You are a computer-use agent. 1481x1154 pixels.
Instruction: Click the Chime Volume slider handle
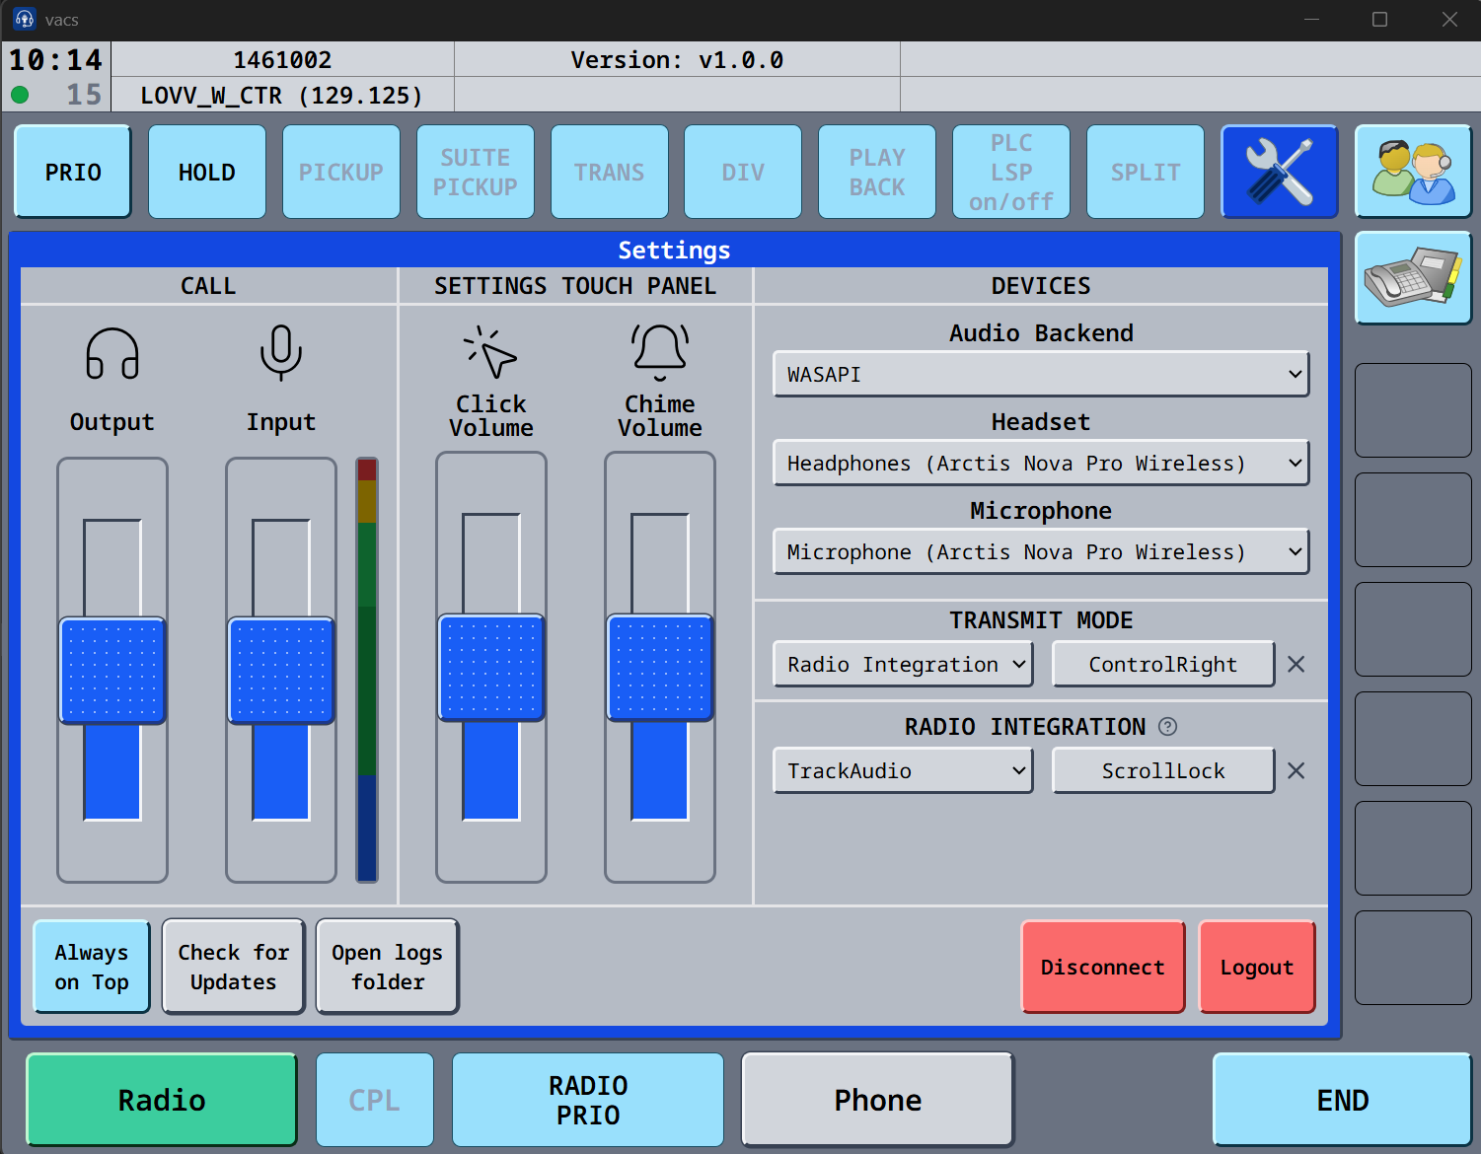point(660,668)
